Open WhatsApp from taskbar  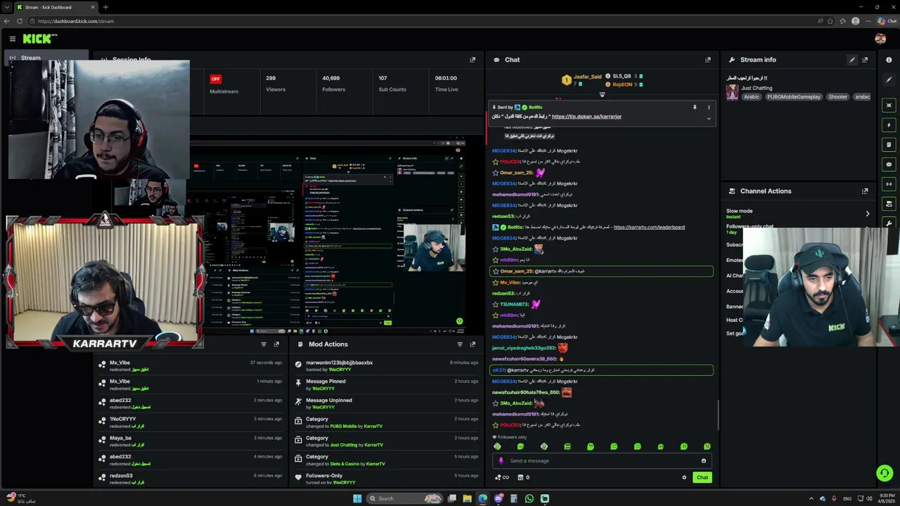(529, 498)
